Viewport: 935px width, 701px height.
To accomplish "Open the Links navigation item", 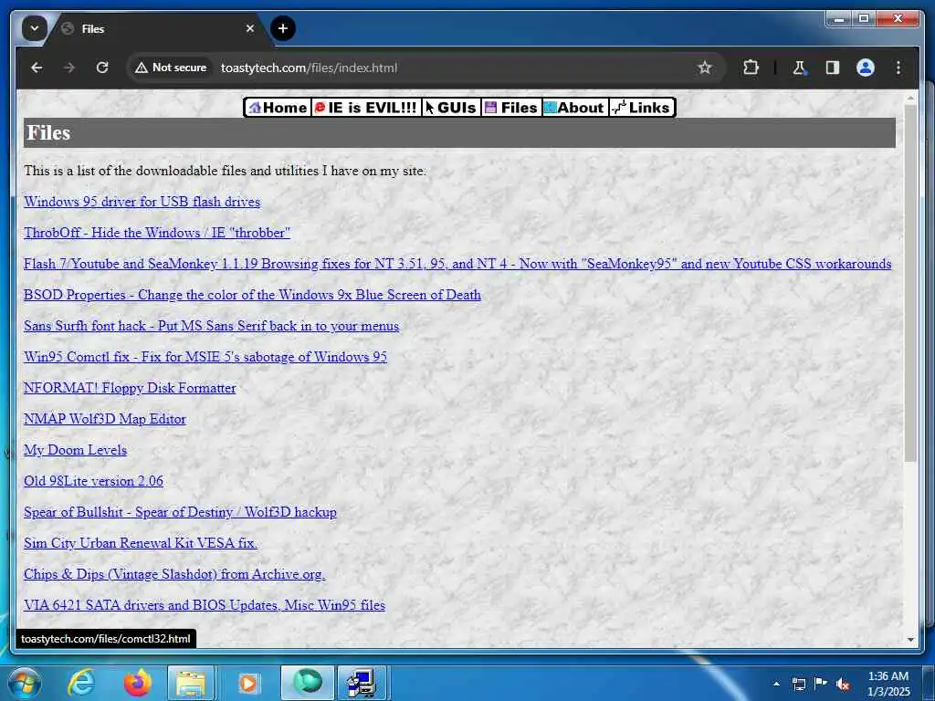I will [642, 108].
